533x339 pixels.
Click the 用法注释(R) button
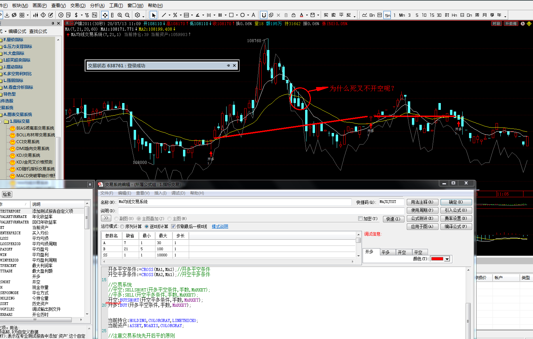coord(422,202)
